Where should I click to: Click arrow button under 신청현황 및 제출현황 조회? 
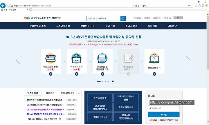102,74
